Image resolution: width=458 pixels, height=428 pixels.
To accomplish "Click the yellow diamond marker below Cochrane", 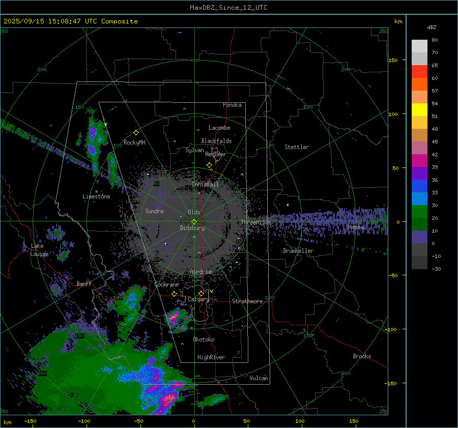I will 174,294.
